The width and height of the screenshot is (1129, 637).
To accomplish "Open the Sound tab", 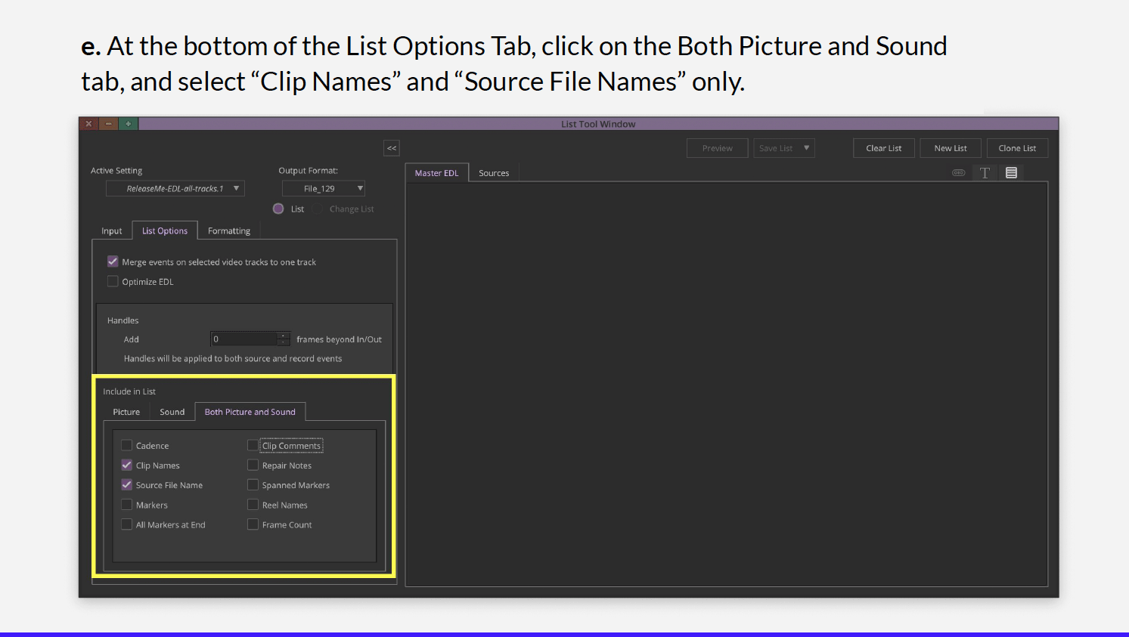I will pyautogui.click(x=172, y=412).
